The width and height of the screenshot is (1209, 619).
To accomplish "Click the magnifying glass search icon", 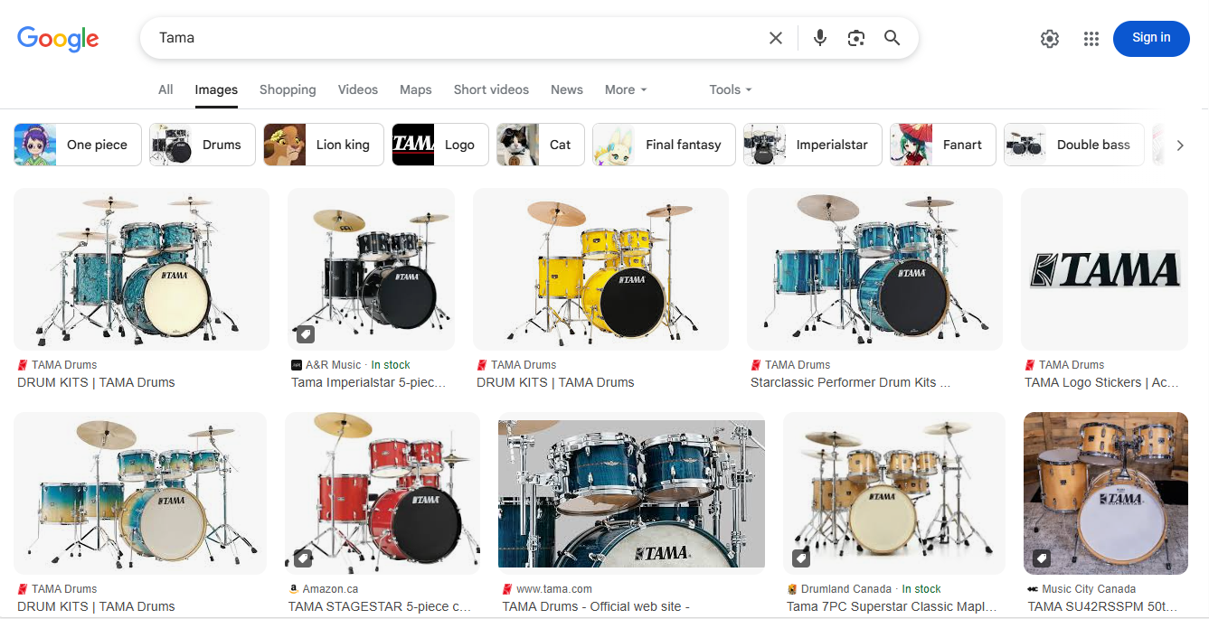I will tap(893, 38).
